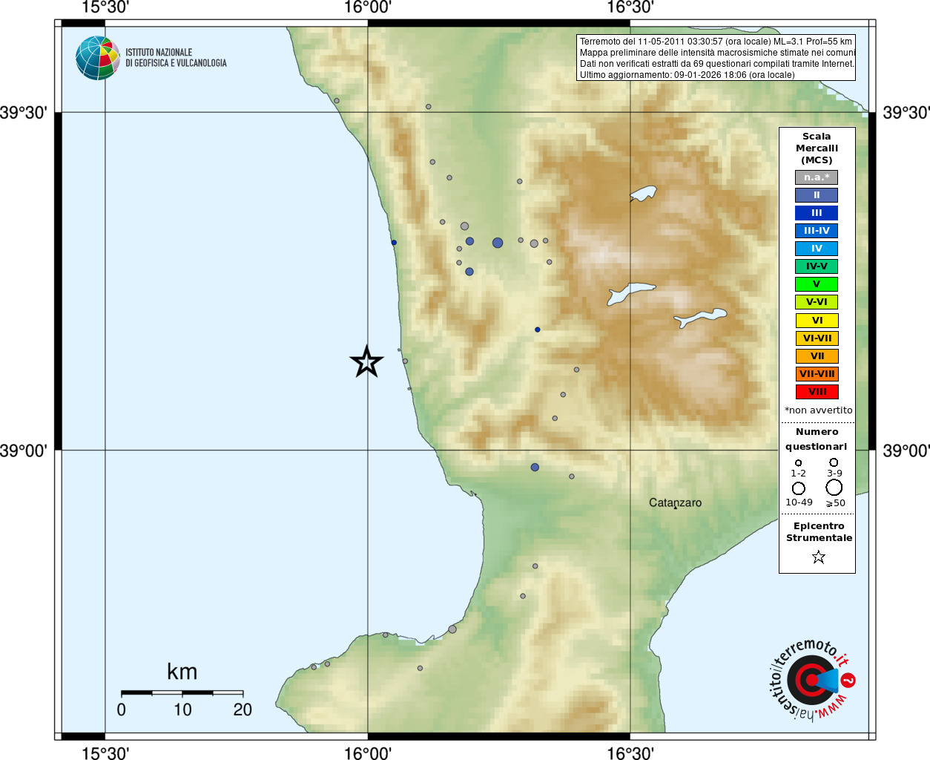Pick the VII-VIII intensity legend swatch
Image resolution: width=930 pixels, height=760 pixels.
click(817, 374)
